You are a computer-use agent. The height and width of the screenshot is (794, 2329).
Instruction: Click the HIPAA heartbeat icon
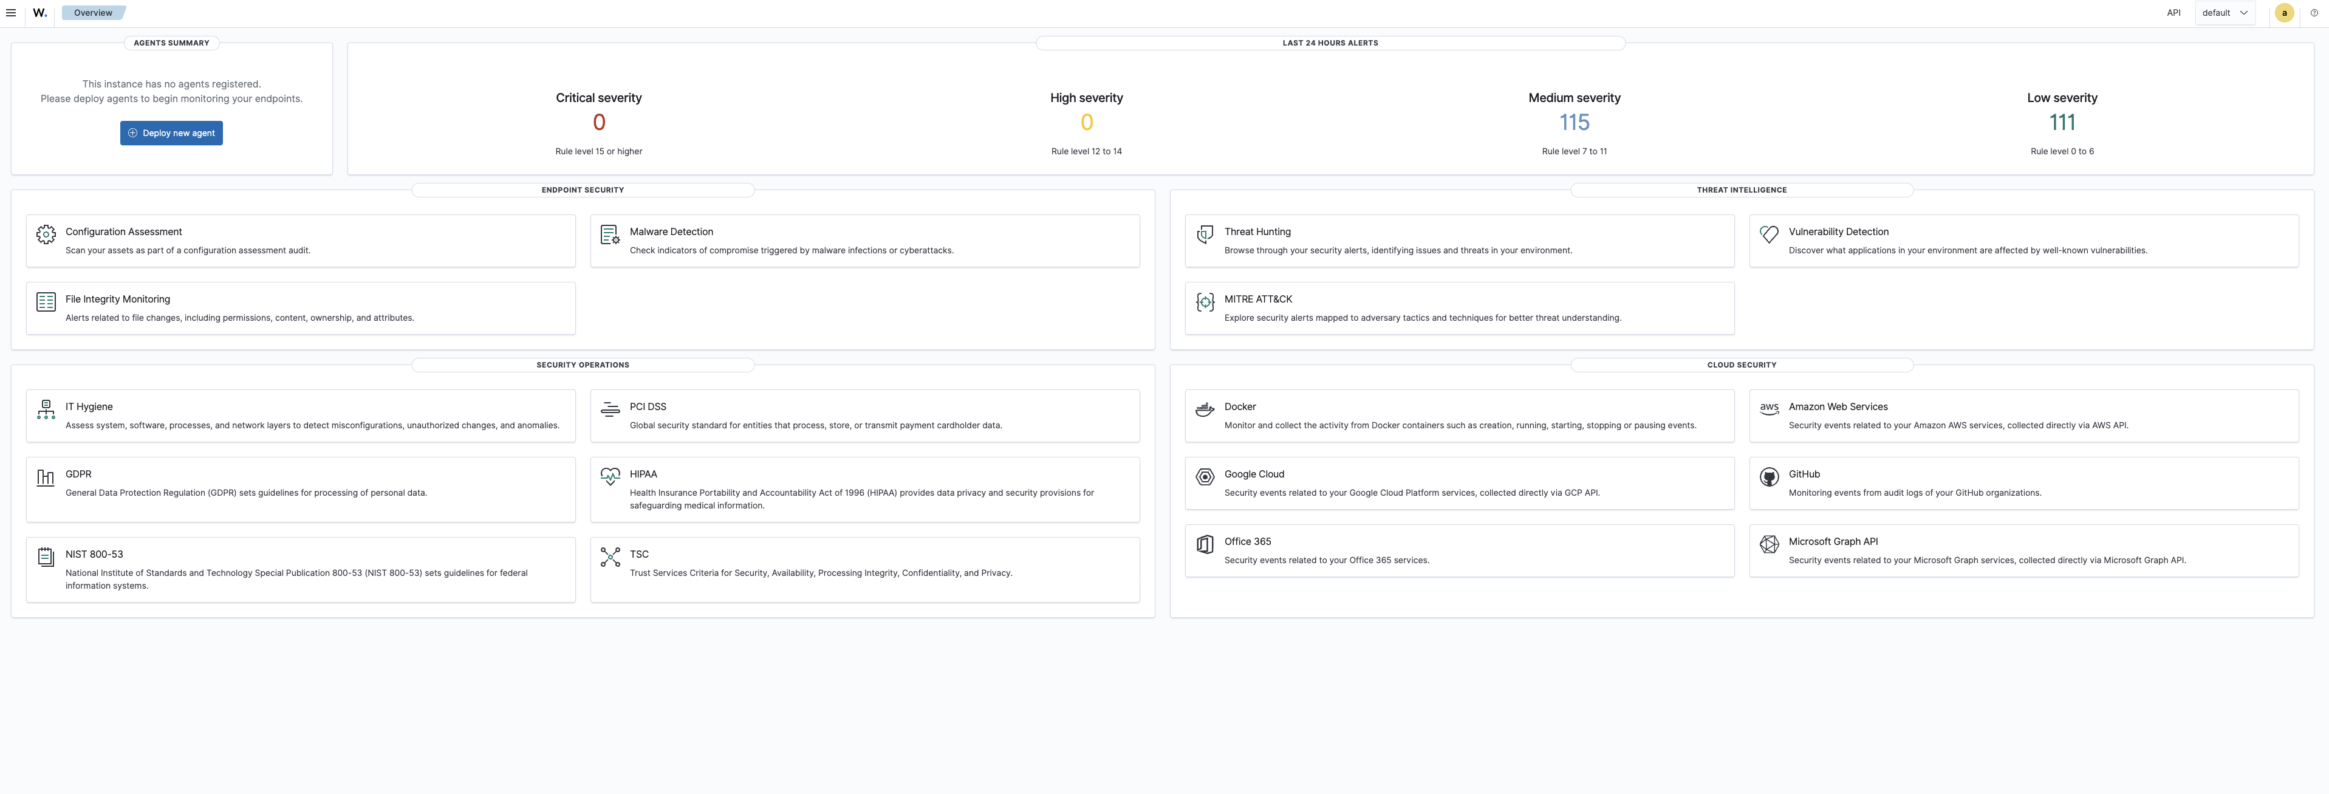pos(610,476)
